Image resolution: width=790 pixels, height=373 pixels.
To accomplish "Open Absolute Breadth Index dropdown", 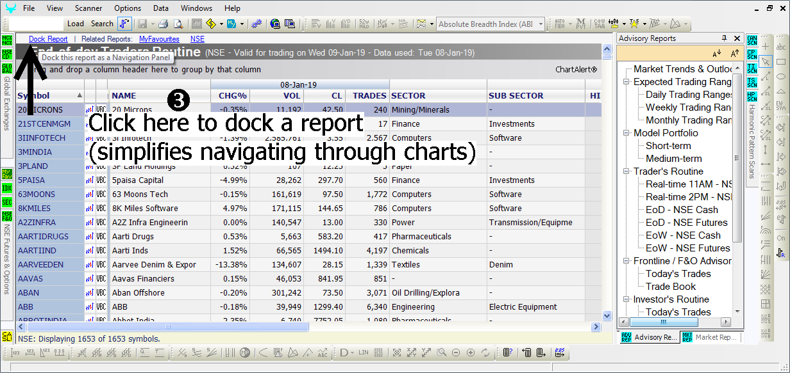I will 541,24.
